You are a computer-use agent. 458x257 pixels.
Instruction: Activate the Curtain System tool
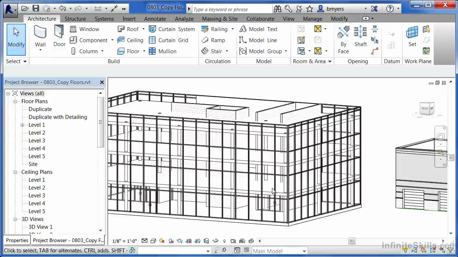coord(172,29)
